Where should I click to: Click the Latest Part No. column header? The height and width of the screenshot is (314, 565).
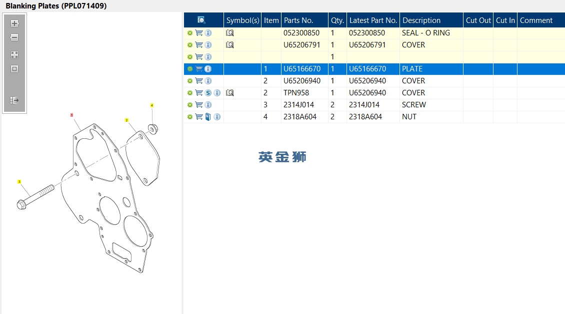pyautogui.click(x=373, y=20)
